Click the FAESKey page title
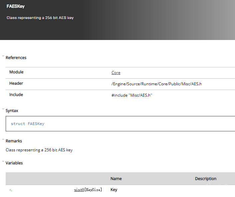The height and width of the screenshot is (197, 235). [x=16, y=6]
